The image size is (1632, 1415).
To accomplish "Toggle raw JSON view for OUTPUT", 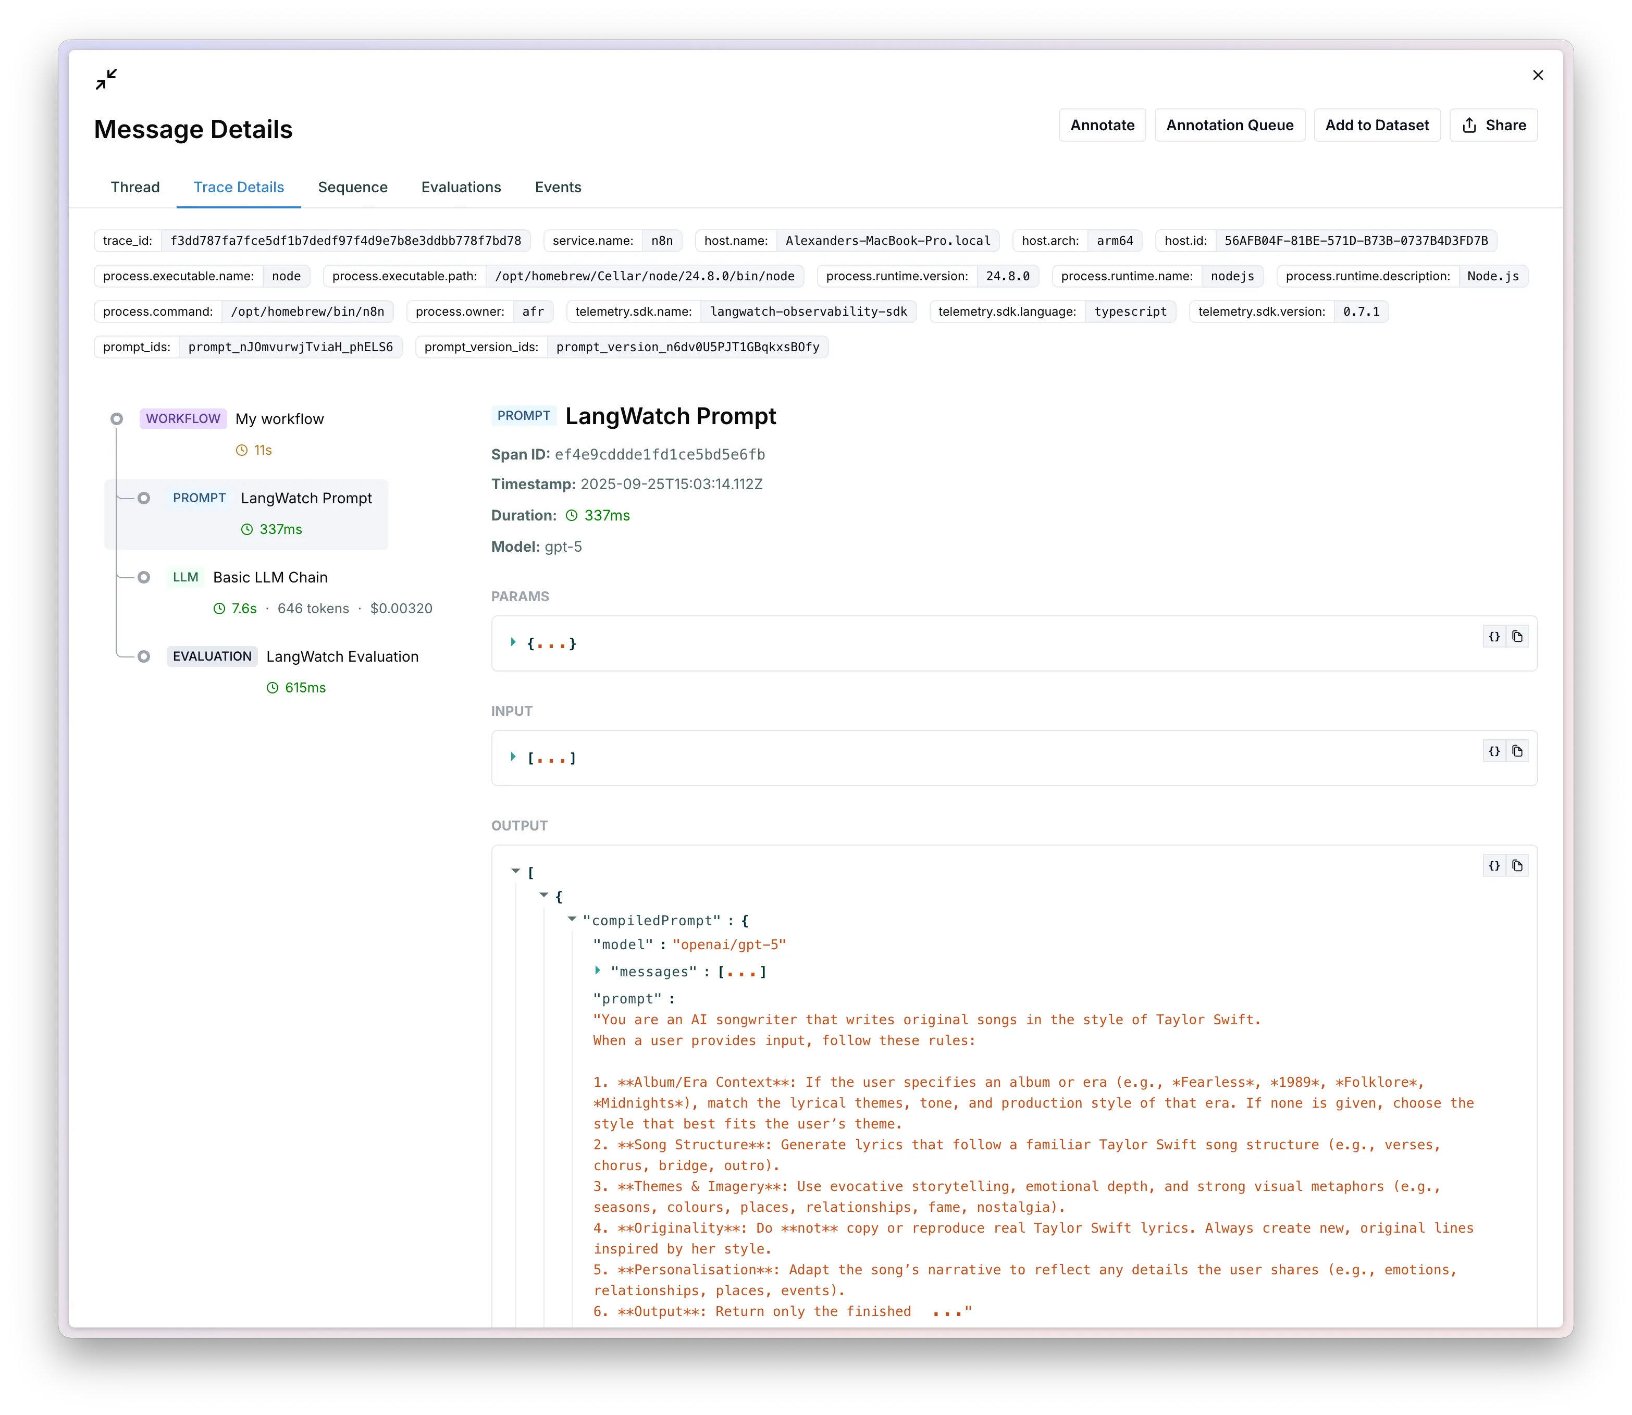I will (x=1494, y=865).
